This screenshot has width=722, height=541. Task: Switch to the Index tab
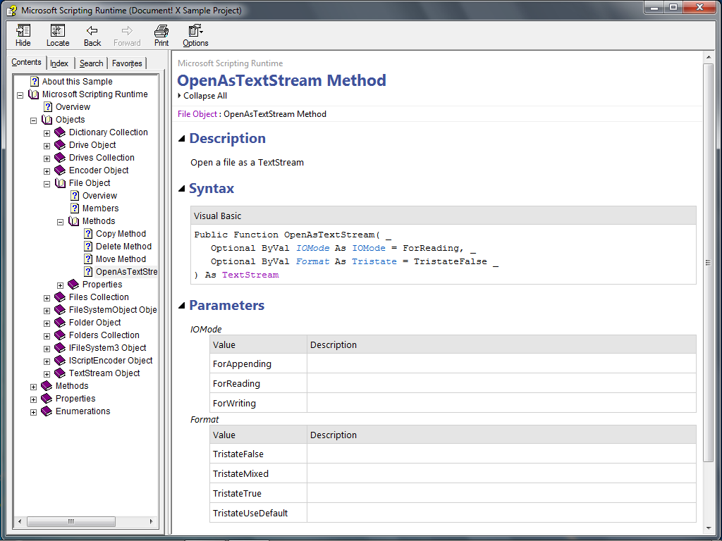click(x=59, y=63)
